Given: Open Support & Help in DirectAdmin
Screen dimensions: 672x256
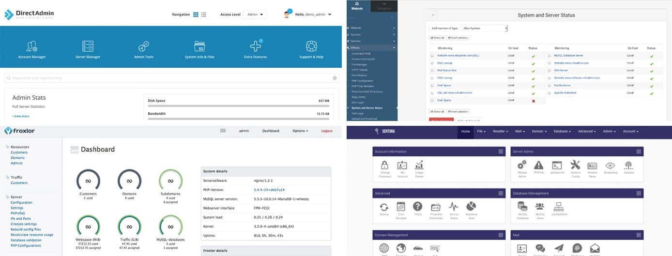Looking at the screenshot, I should point(311,49).
